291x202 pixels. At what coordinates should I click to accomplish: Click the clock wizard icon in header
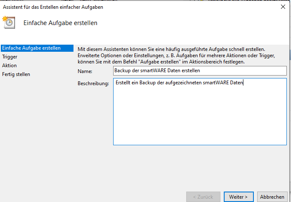click(x=9, y=23)
